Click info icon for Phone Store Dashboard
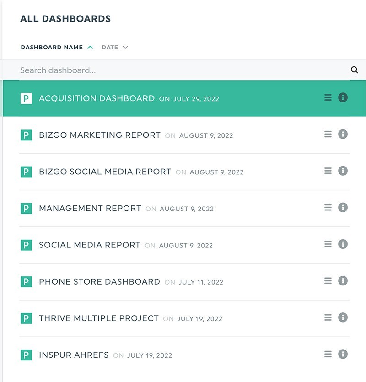 [343, 281]
